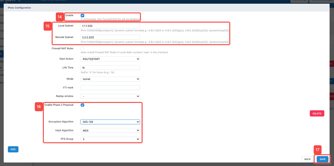
Task: Open the Replay window dropdown
Action: tap(110, 96)
